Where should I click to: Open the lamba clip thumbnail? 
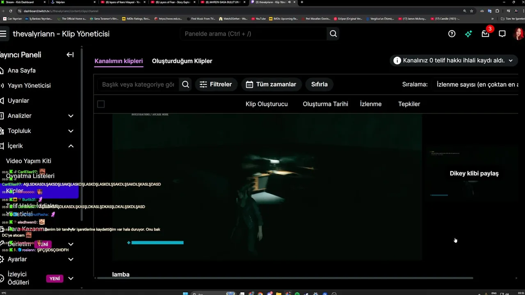pyautogui.click(x=267, y=187)
